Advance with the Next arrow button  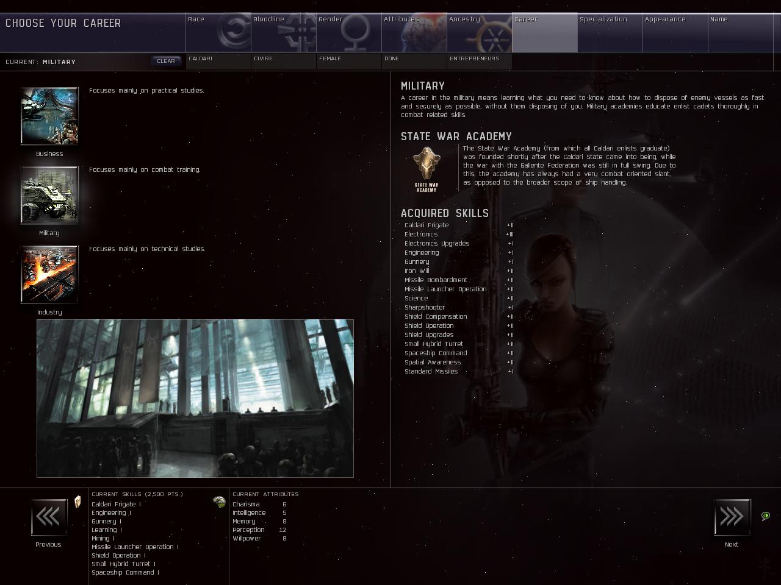pyautogui.click(x=732, y=517)
